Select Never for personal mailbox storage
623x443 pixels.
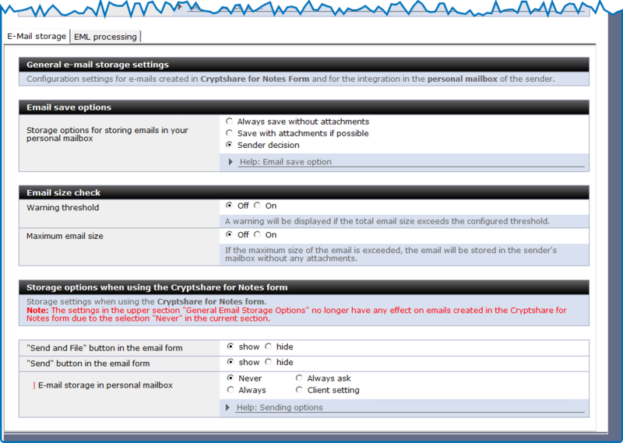(x=231, y=378)
